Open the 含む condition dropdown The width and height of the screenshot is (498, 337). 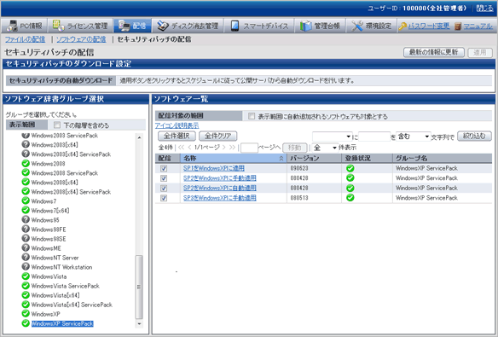414,137
